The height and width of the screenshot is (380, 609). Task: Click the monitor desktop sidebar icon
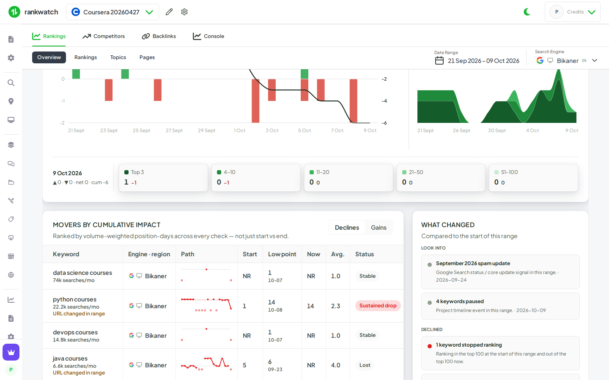[11, 120]
